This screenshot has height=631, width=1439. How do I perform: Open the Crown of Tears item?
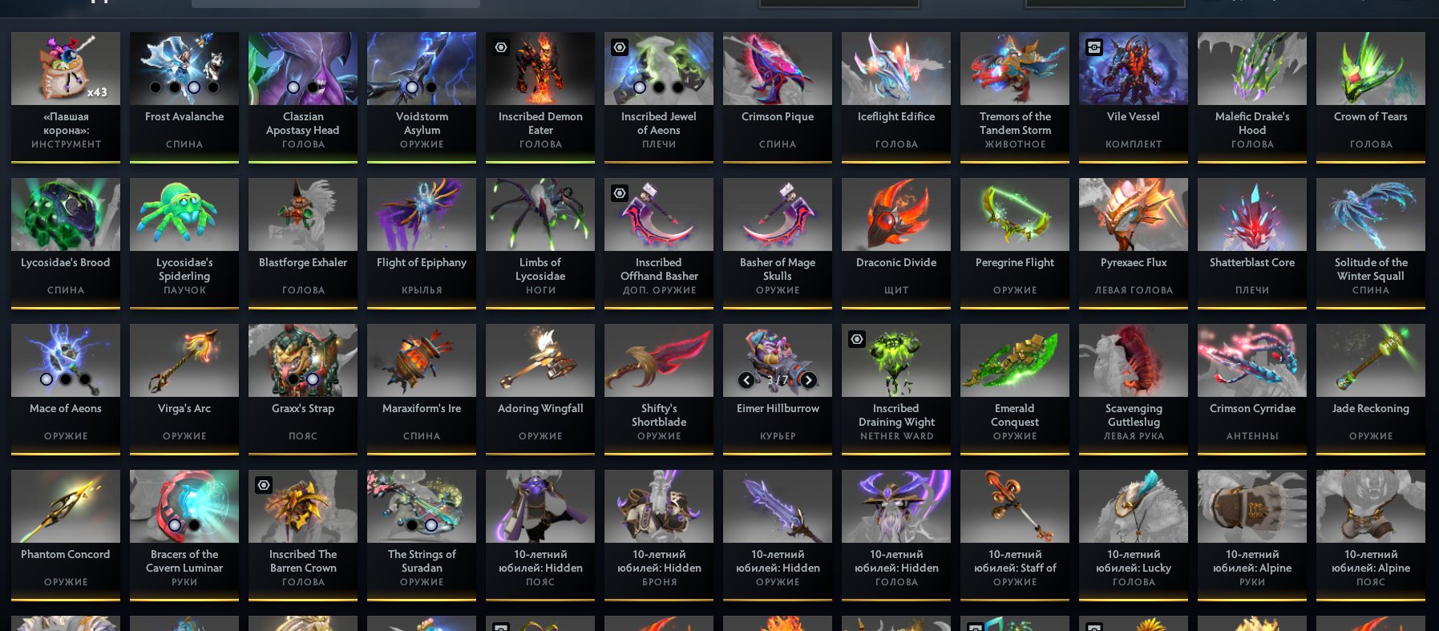pos(1371,97)
